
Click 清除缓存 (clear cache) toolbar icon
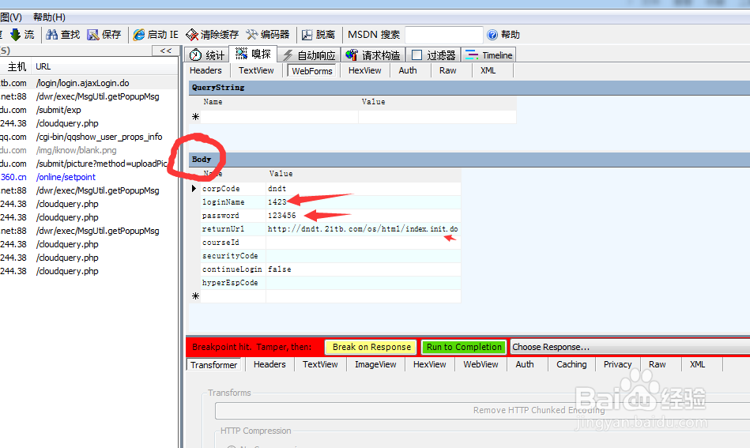point(212,35)
